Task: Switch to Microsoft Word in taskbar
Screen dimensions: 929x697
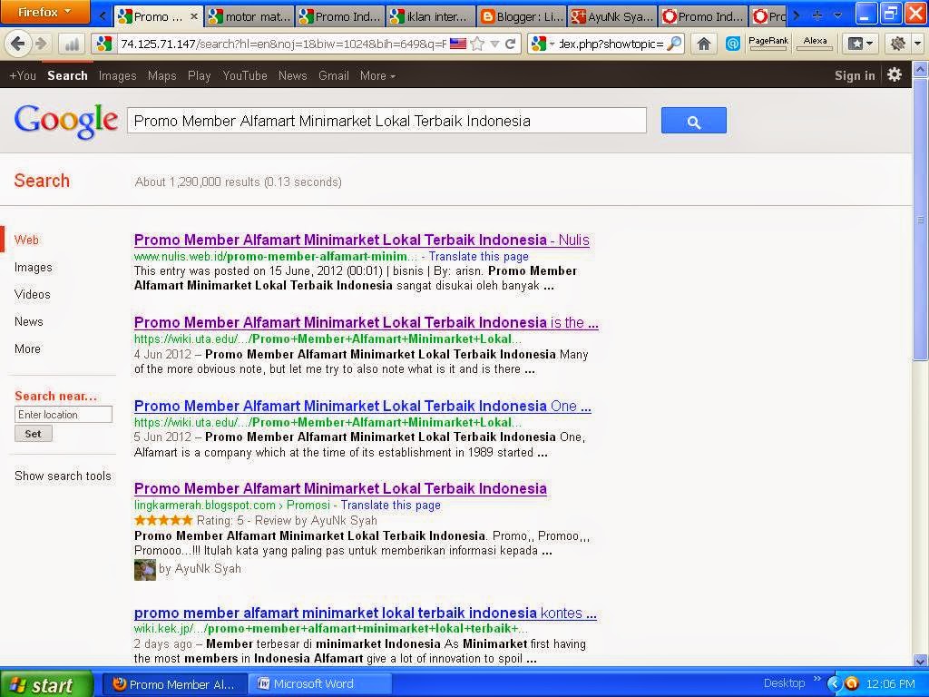Action: tap(320, 684)
